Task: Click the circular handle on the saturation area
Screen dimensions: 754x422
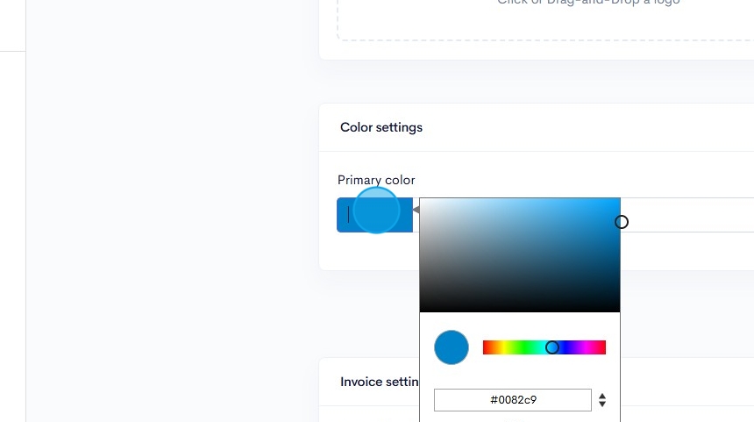Action: coord(621,222)
